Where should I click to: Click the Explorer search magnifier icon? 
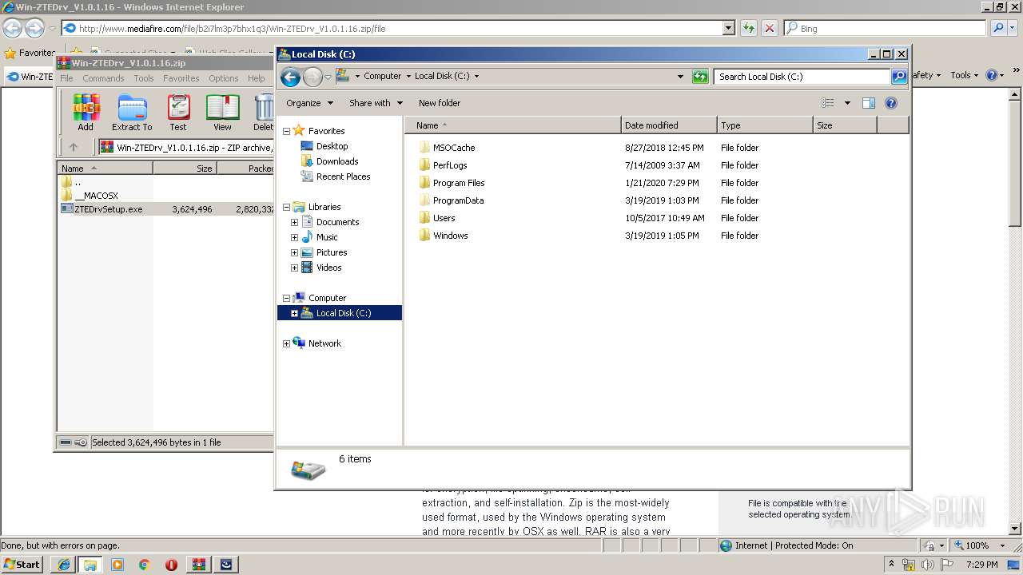(x=899, y=77)
